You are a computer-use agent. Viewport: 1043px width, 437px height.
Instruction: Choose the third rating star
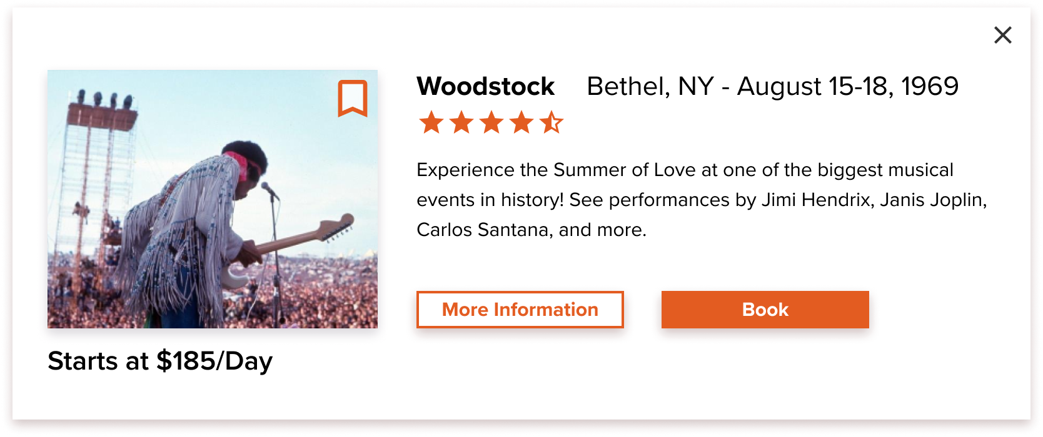(x=491, y=122)
